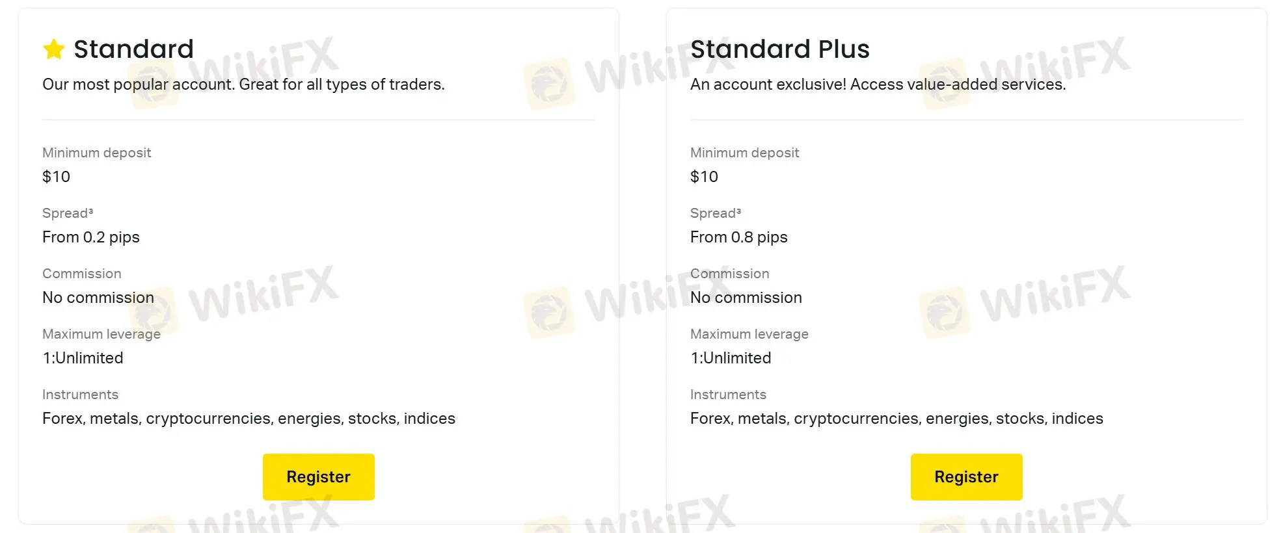1281x533 pixels.
Task: Click 'No commission' in the Standard card
Action: pos(98,298)
